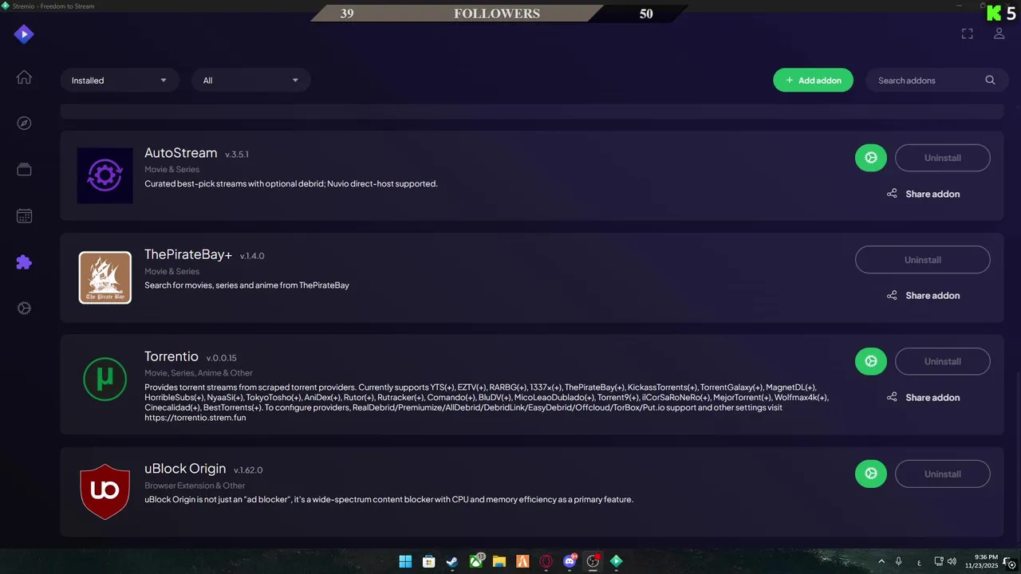Open Xbox app from taskbar
This screenshot has width=1021, height=574.
click(476, 561)
